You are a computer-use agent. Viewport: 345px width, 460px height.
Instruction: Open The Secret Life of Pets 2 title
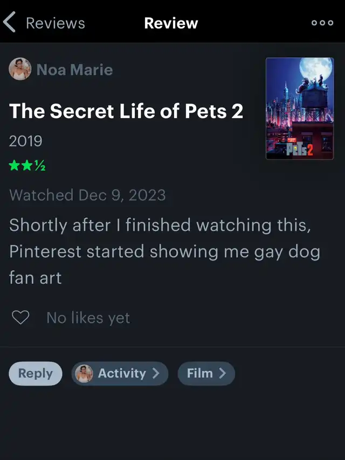click(126, 111)
